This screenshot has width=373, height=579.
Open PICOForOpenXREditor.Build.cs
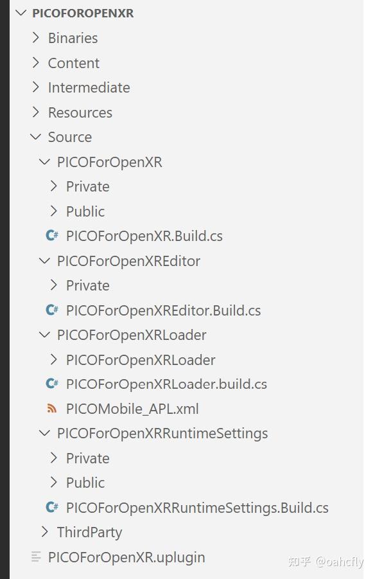[163, 310]
